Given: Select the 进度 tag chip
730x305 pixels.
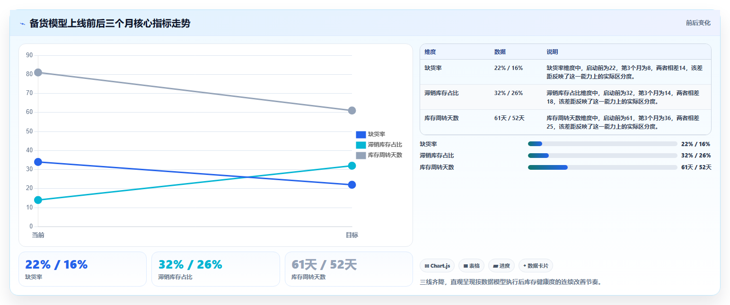Looking at the screenshot, I should (x=501, y=266).
